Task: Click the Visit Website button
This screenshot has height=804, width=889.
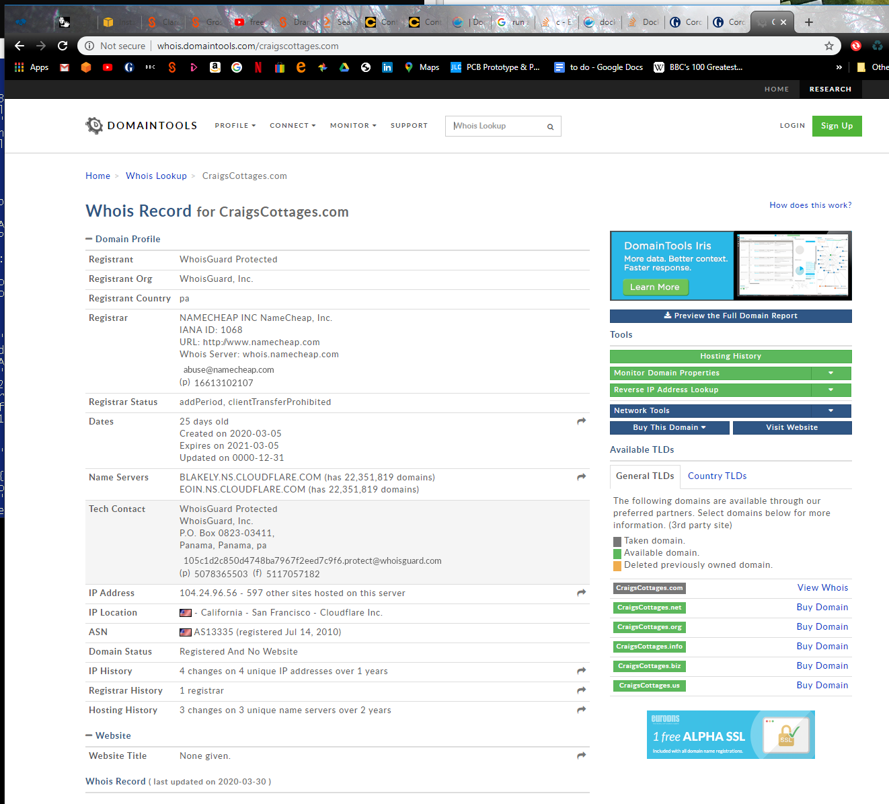Action: click(x=792, y=427)
